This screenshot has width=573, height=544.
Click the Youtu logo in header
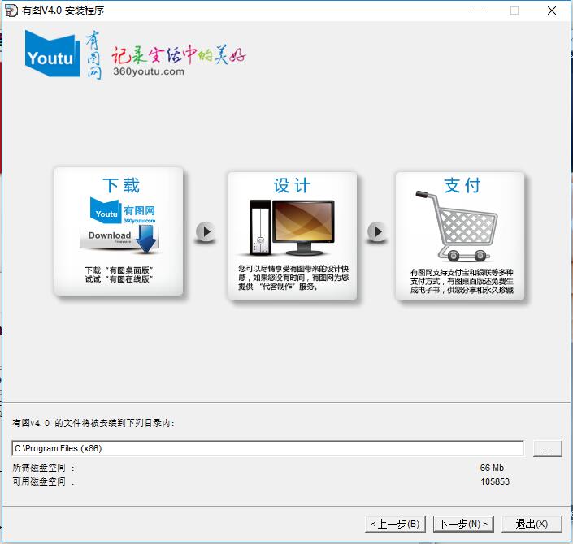(x=52, y=54)
